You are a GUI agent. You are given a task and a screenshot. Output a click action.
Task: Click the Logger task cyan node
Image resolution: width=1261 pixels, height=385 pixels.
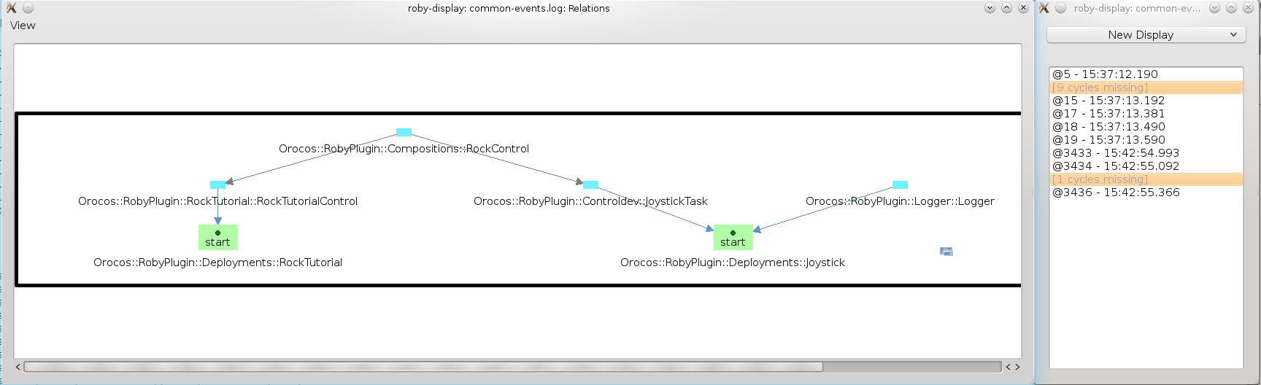click(x=900, y=185)
